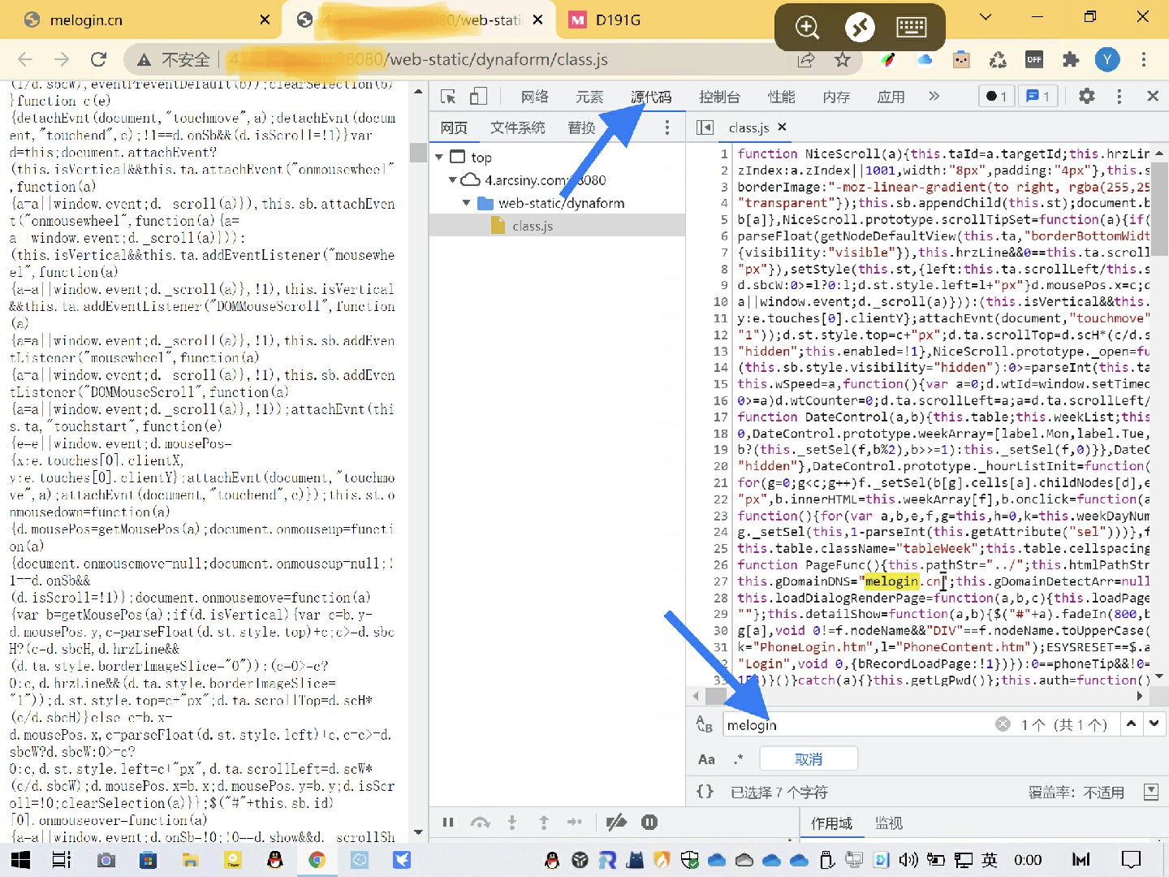This screenshot has width=1169, height=877.
Task: Jump to the next search match
Action: [x=1154, y=724]
